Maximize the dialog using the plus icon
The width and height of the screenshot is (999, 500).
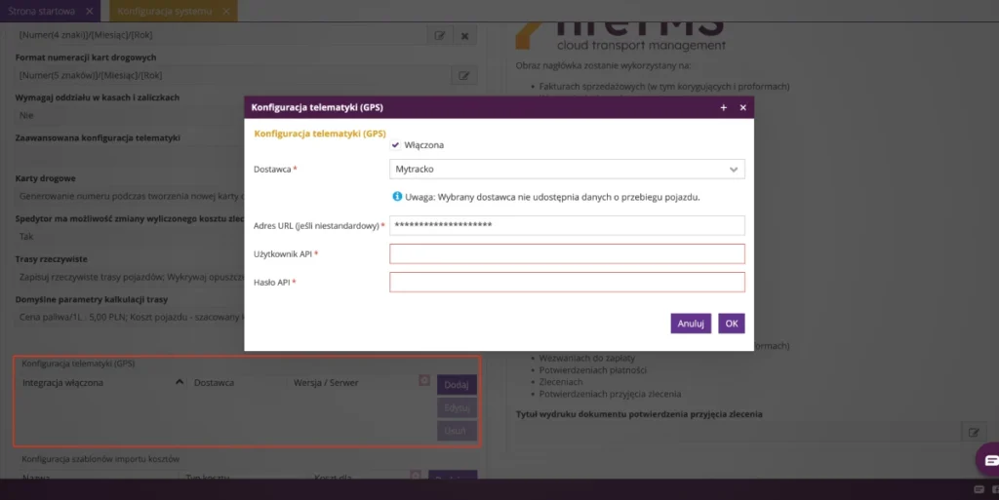tap(723, 107)
